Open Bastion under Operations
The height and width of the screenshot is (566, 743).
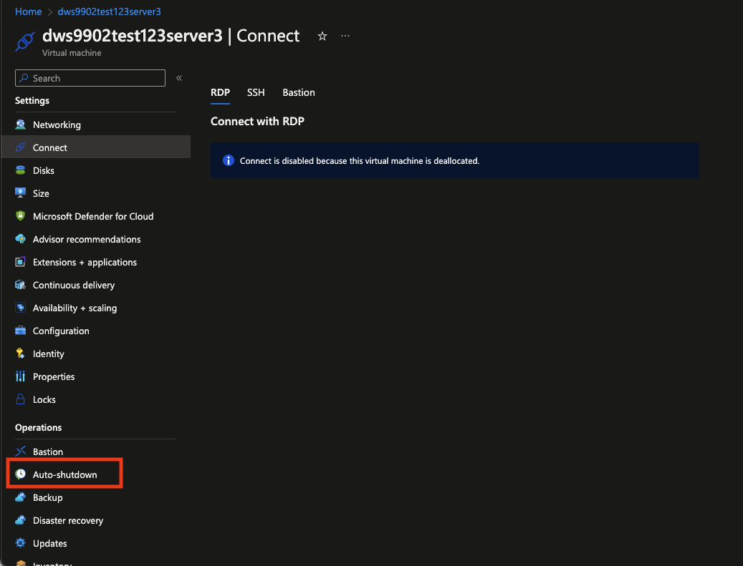pyautogui.click(x=96, y=452)
